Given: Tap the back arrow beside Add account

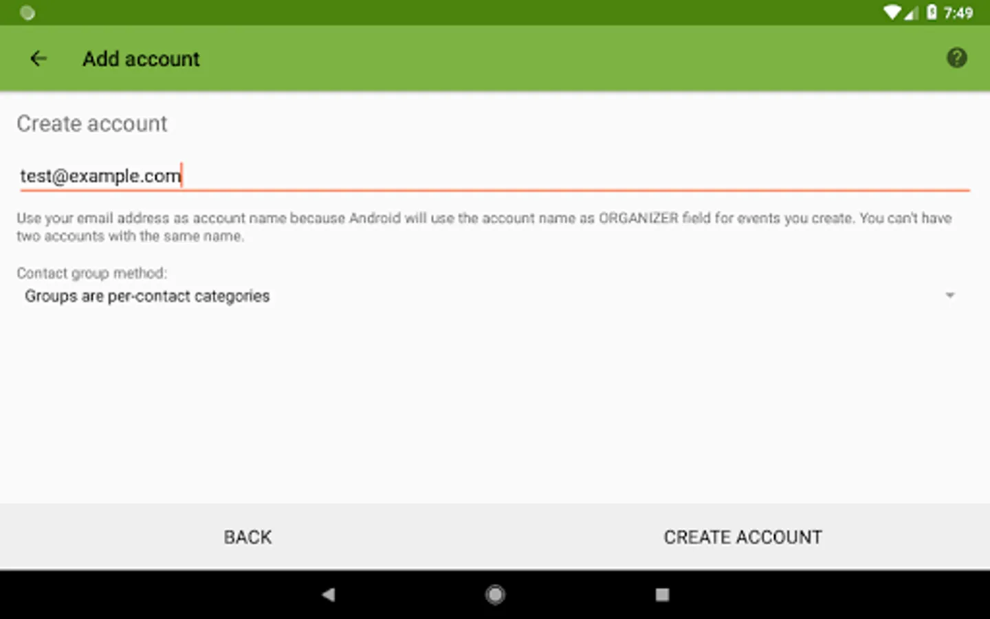Looking at the screenshot, I should point(38,58).
